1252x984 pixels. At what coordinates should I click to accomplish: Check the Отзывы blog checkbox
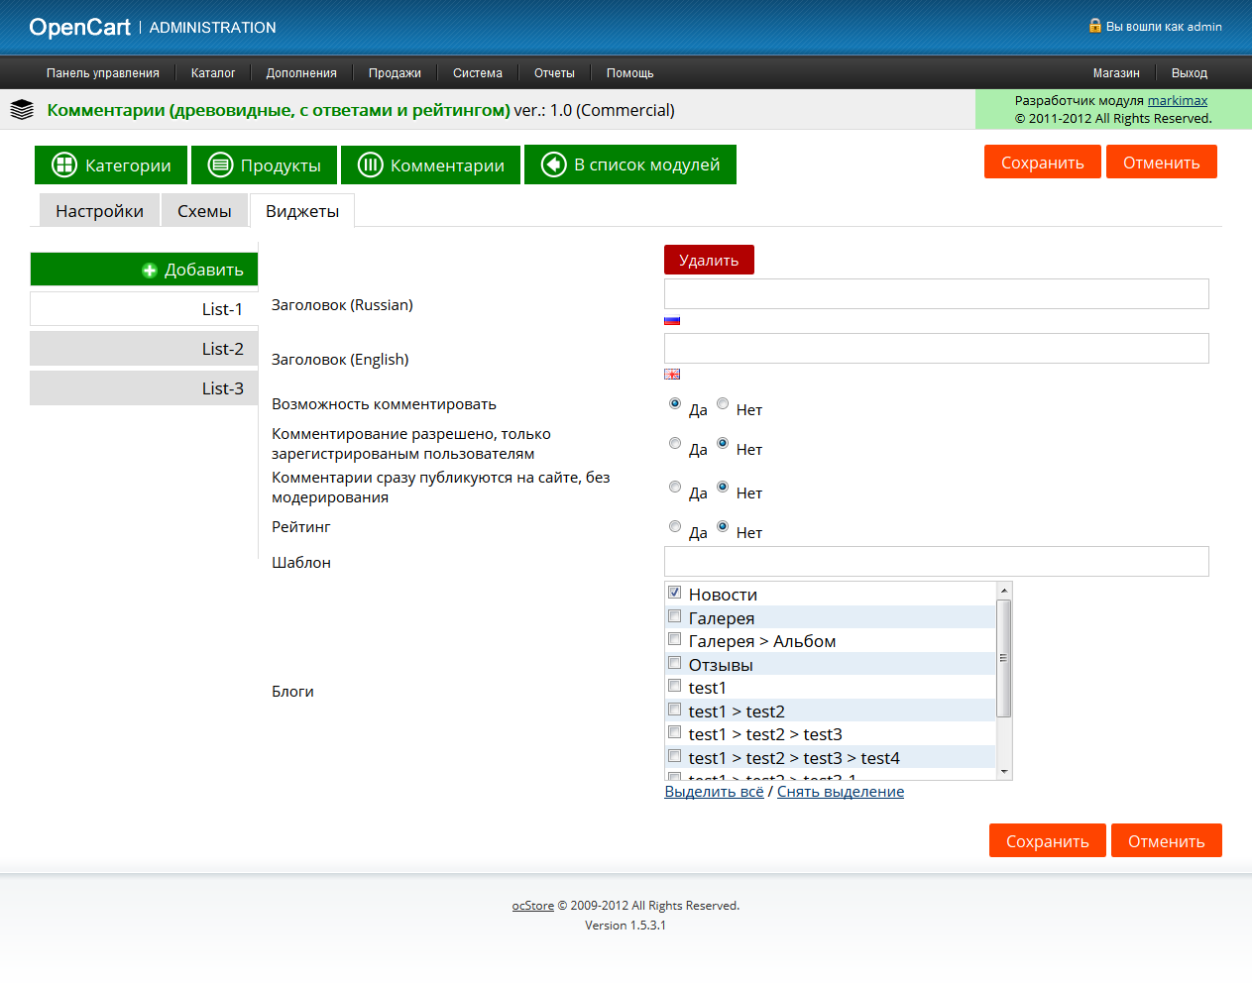tap(674, 663)
